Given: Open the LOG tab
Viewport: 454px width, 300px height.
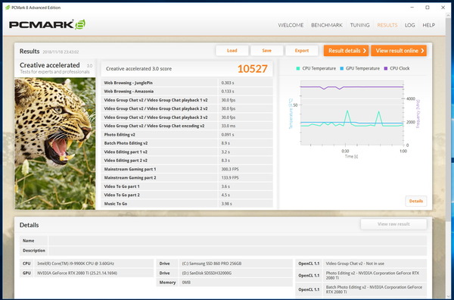Looking at the screenshot, I should (409, 25).
